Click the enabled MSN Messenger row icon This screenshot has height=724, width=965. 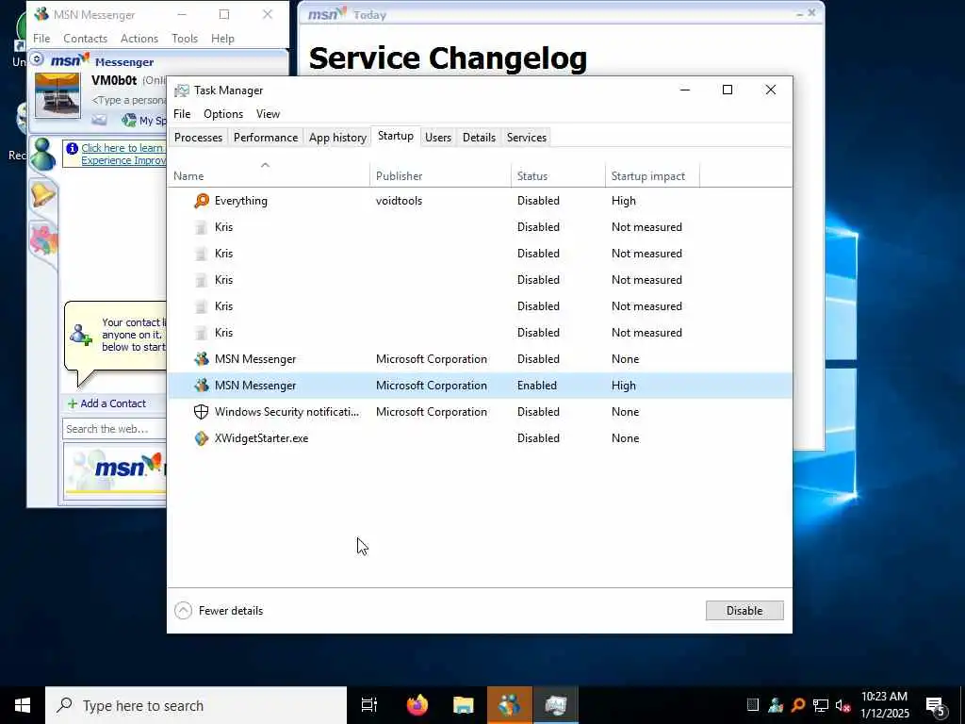point(202,386)
